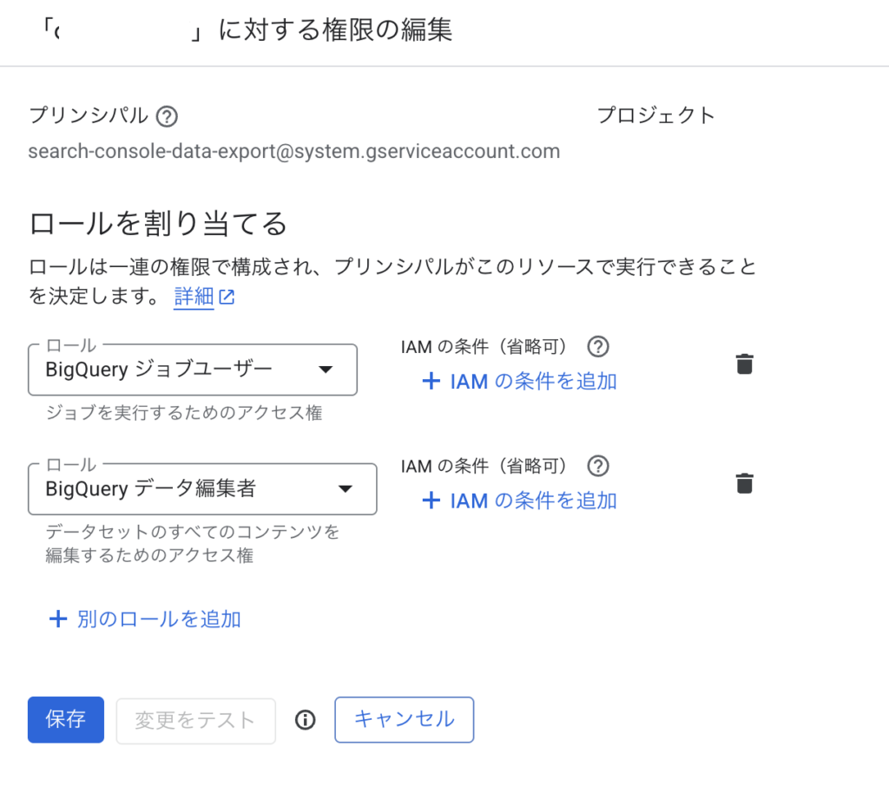Open the BigQuery データ編集者 role dropdown
This screenshot has height=805, width=889.
point(201,489)
